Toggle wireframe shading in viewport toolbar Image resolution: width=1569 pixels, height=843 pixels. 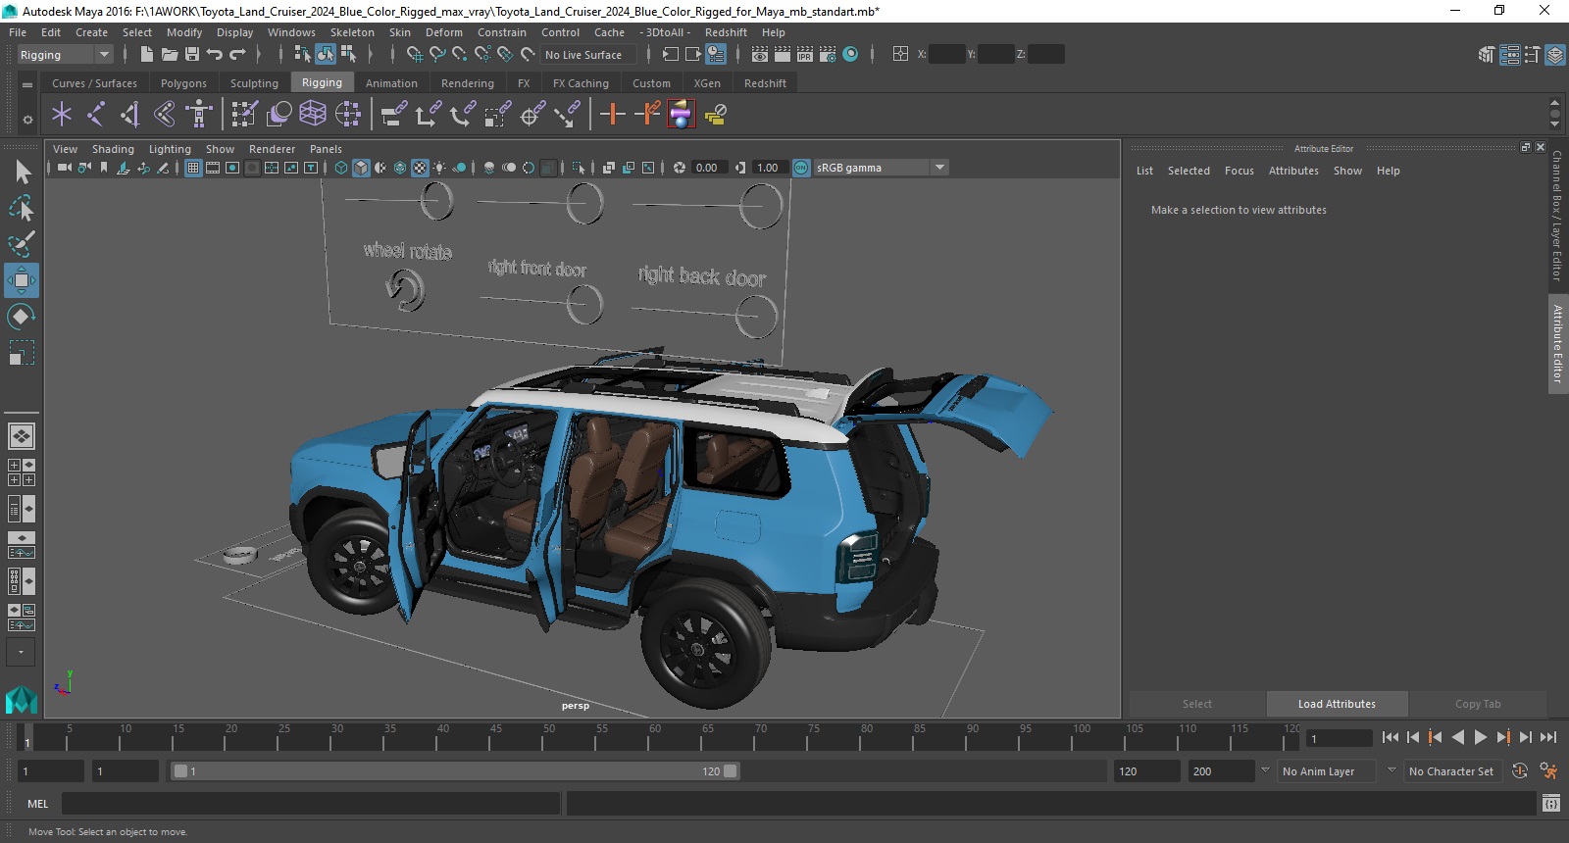pyautogui.click(x=341, y=168)
